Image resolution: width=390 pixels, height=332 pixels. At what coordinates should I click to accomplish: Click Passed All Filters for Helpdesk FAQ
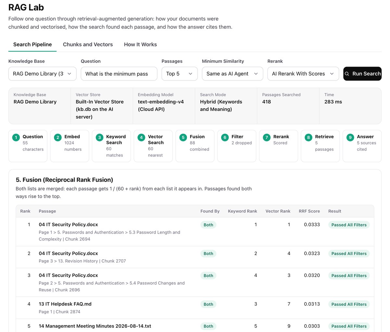[349, 304]
